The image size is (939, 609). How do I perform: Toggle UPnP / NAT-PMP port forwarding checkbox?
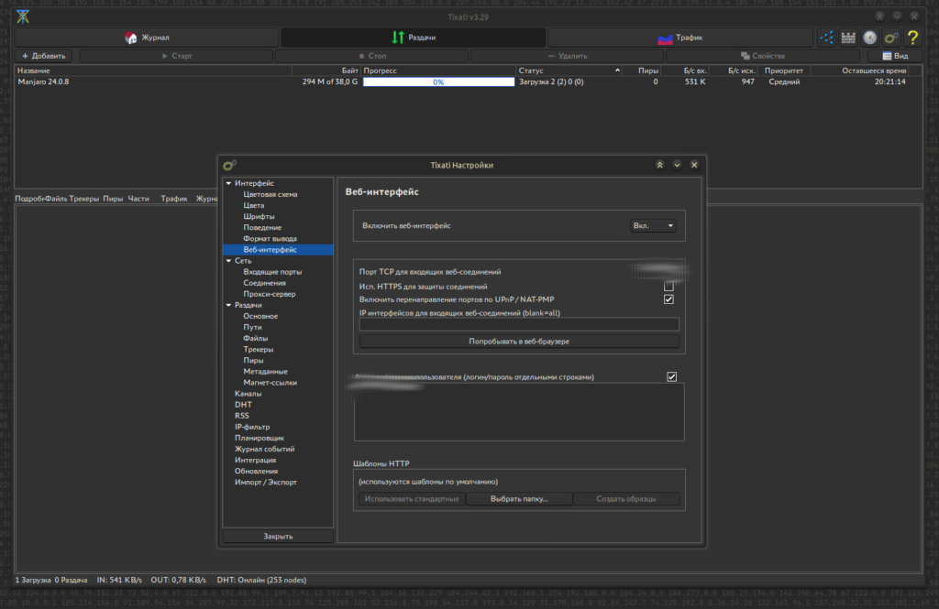click(x=668, y=299)
